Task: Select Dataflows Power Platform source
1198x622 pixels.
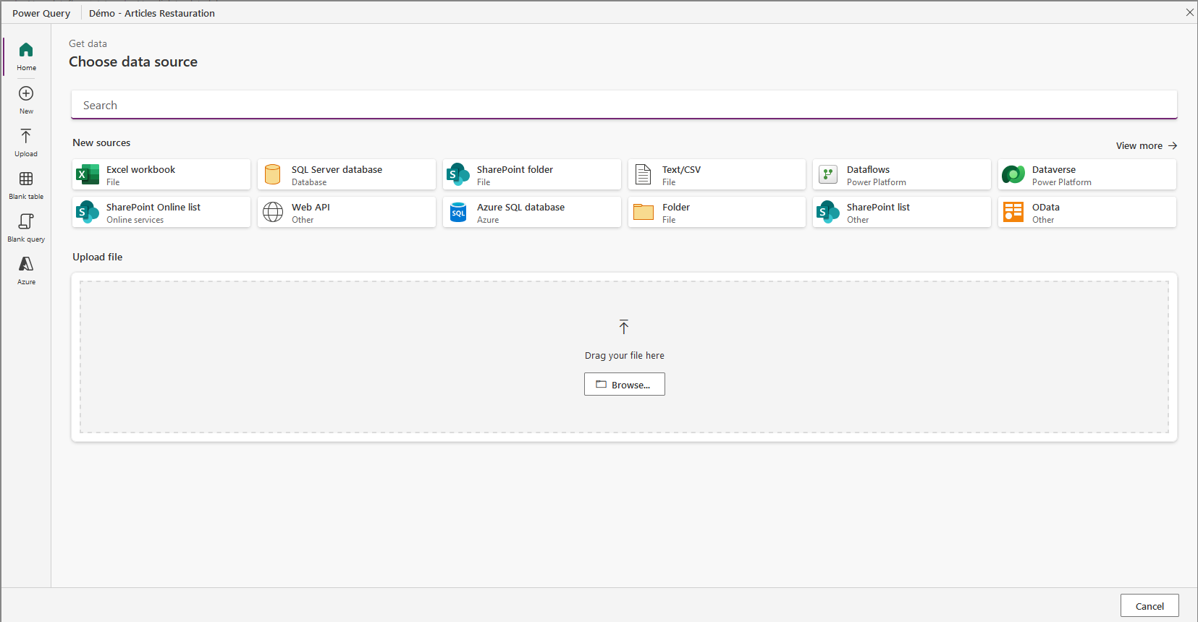Action: click(902, 174)
